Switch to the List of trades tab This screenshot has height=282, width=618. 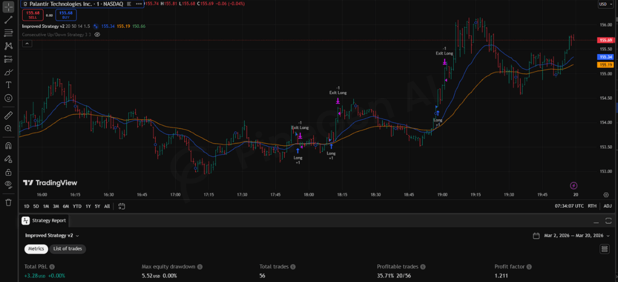68,249
